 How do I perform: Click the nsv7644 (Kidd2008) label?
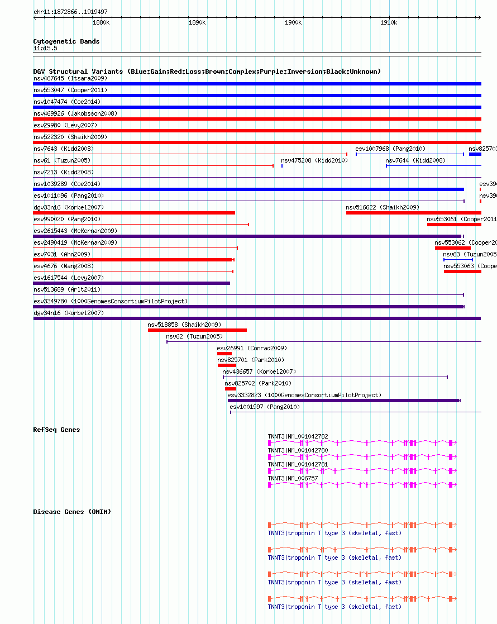[x=415, y=160]
